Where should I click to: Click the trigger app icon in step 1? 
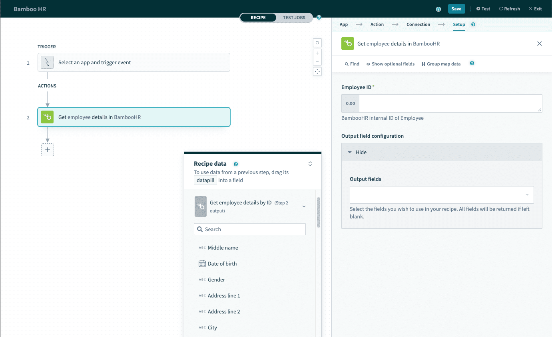pos(47,62)
